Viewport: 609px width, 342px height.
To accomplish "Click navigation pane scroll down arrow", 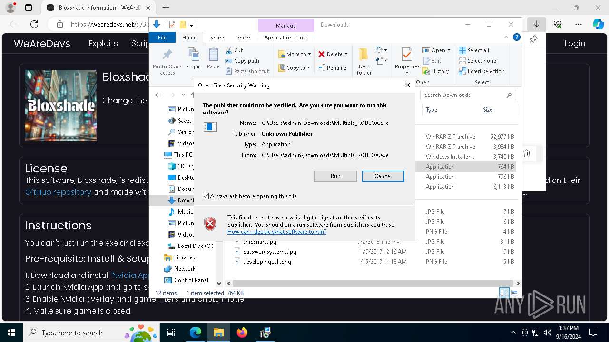I will 219,283.
